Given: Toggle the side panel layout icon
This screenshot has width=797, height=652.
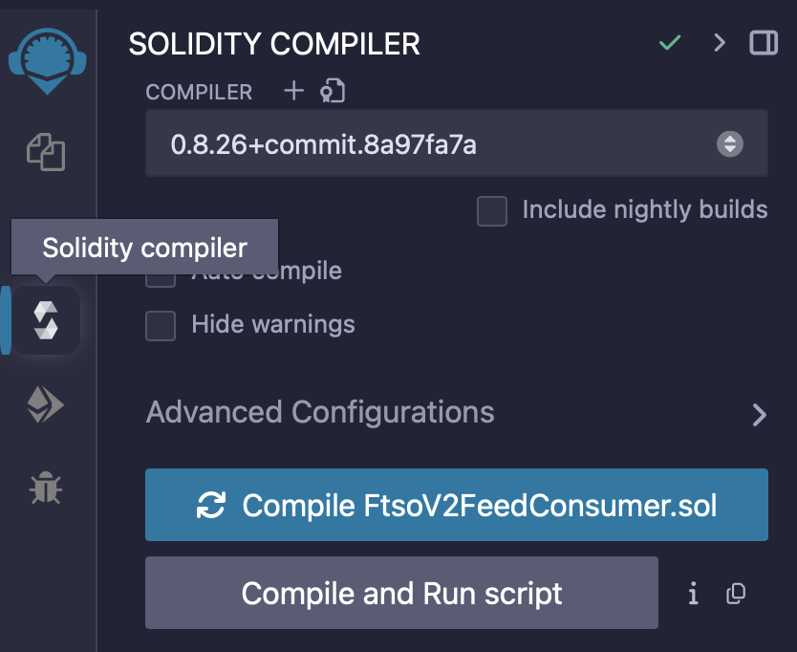Looking at the screenshot, I should coord(764,43).
